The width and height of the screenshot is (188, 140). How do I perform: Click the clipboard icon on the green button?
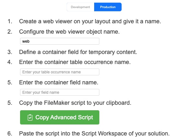30,117
